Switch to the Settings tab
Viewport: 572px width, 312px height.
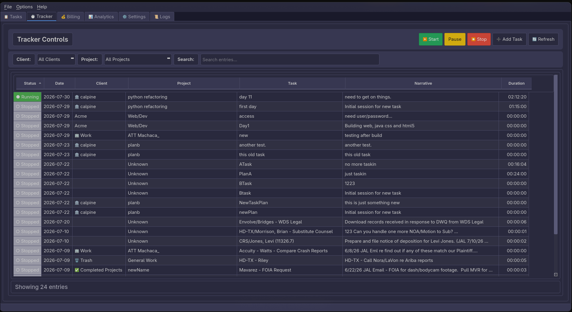(134, 17)
